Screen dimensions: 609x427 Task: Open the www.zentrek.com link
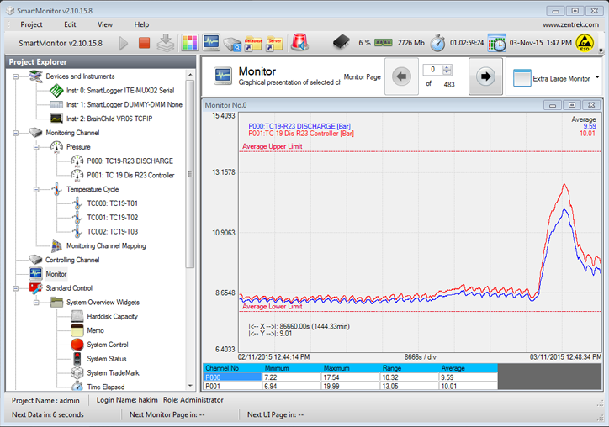tap(572, 24)
